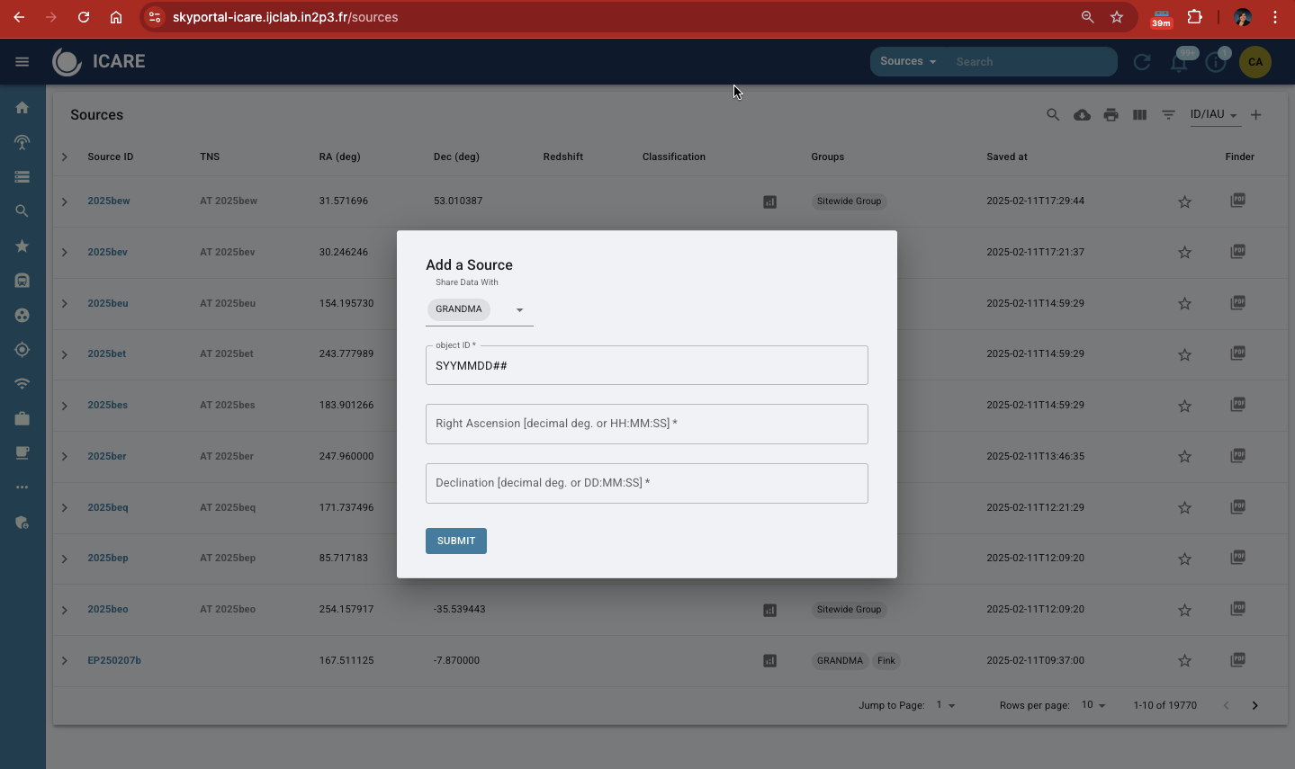
Task: Toggle favorite star for 2025beq row
Action: 1184,508
